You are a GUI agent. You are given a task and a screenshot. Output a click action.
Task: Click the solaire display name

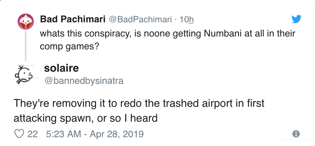[61, 68]
